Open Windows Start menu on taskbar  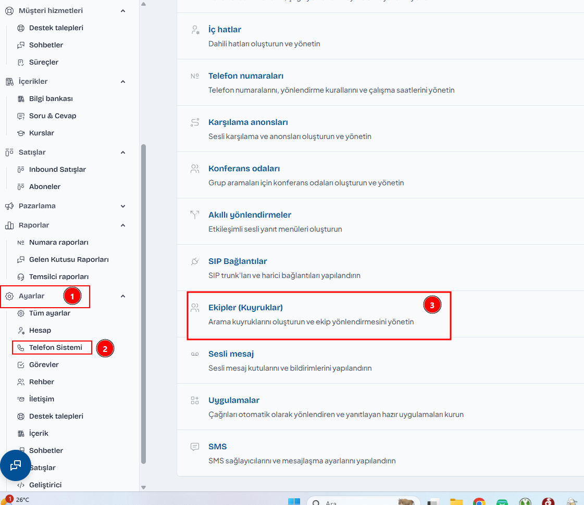coord(294,501)
